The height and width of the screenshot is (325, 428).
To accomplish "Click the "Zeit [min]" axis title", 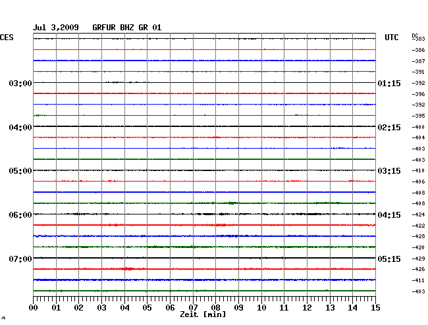I will pos(203,314).
